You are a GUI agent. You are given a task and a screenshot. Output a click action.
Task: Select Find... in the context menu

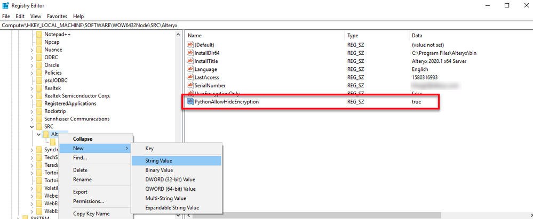[96, 158]
